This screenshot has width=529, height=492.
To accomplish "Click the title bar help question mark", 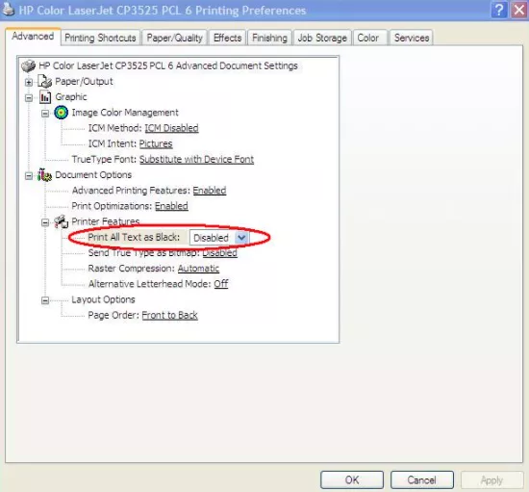I will coord(498,10).
